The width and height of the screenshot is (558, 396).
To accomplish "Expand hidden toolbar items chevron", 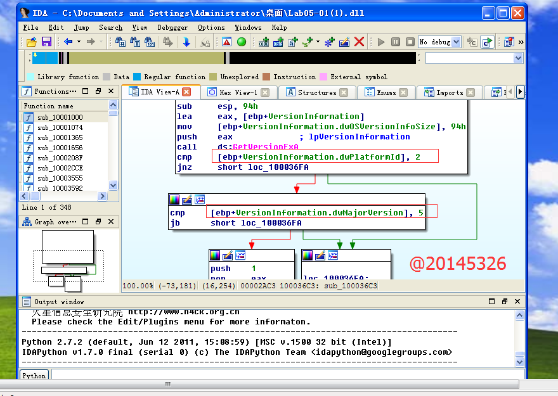I will (521, 42).
